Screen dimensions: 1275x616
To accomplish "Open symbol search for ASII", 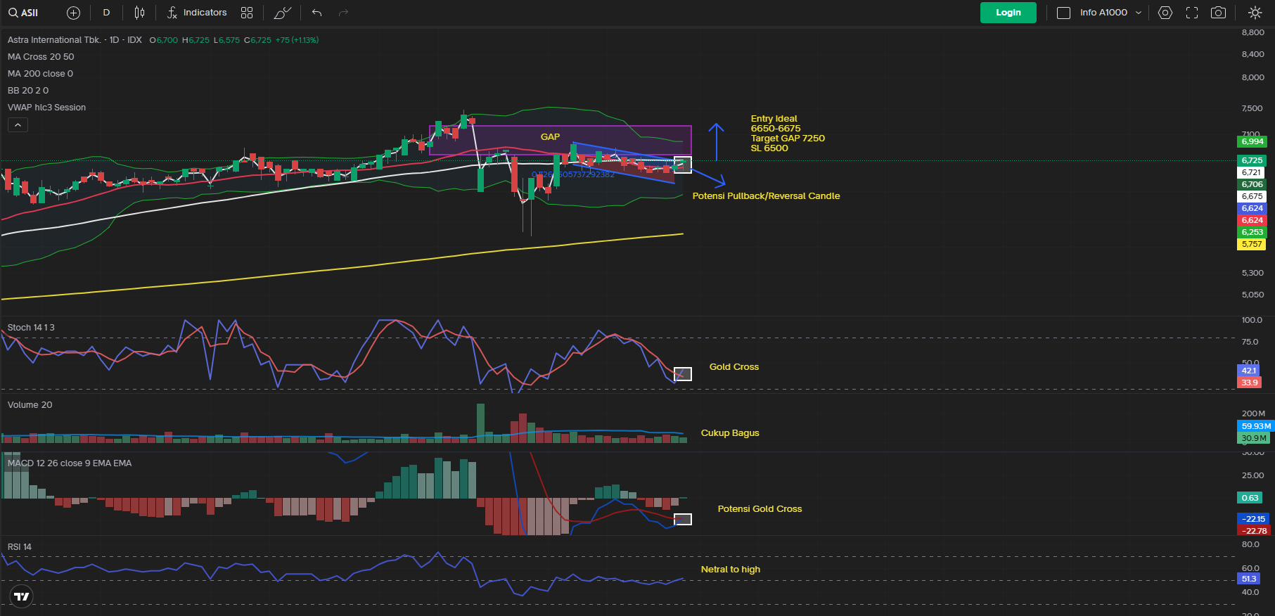I will (x=23, y=13).
